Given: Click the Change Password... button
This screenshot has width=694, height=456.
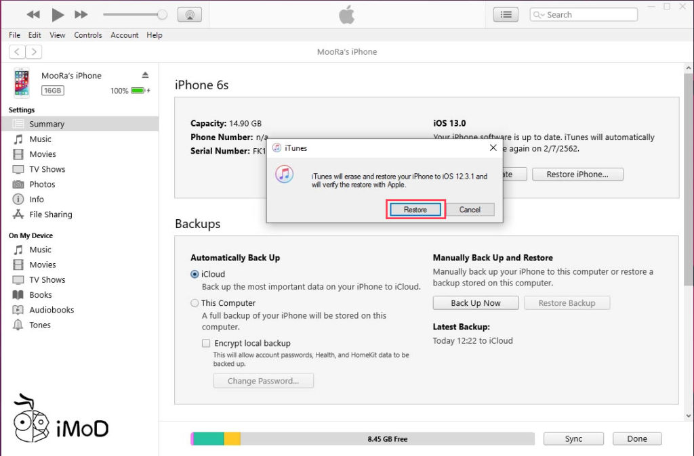Looking at the screenshot, I should [264, 381].
